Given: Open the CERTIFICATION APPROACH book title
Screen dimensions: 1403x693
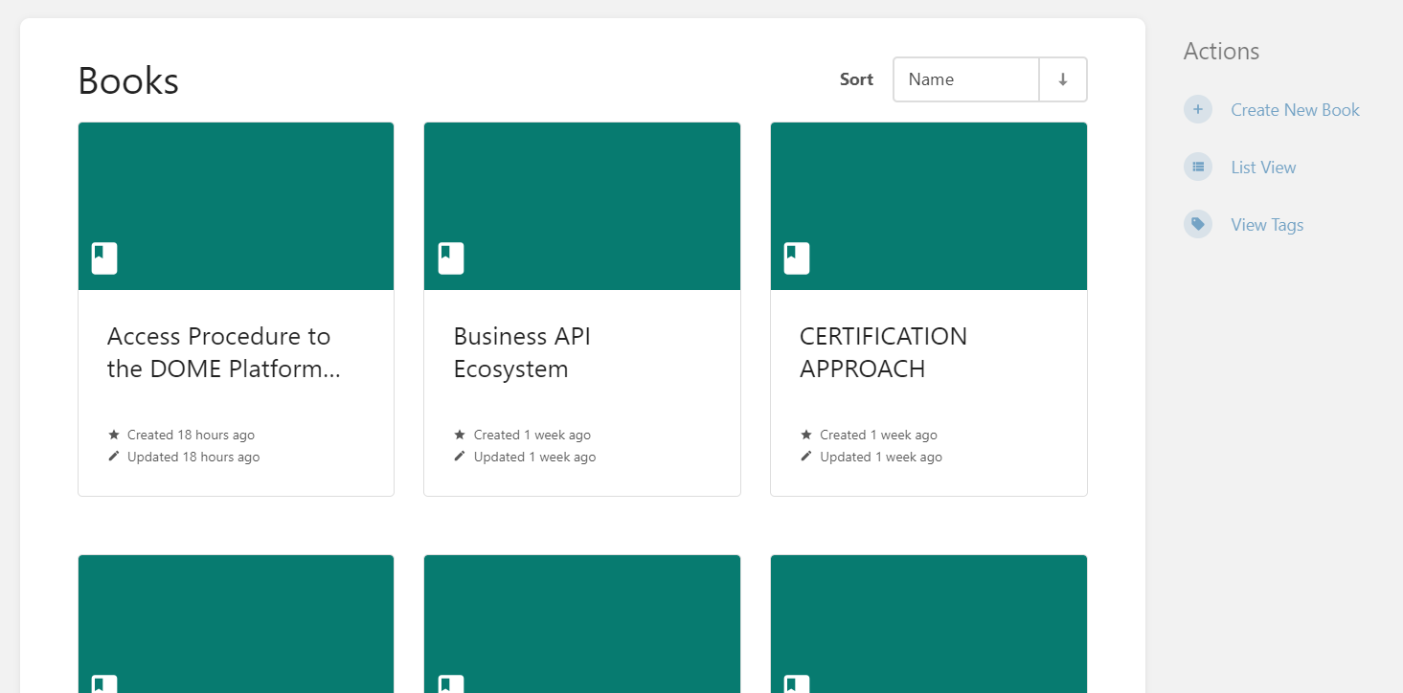Looking at the screenshot, I should [883, 352].
